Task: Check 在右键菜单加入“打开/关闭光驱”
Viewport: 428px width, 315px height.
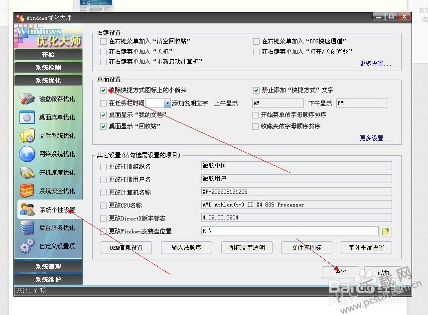Action: click(x=256, y=52)
